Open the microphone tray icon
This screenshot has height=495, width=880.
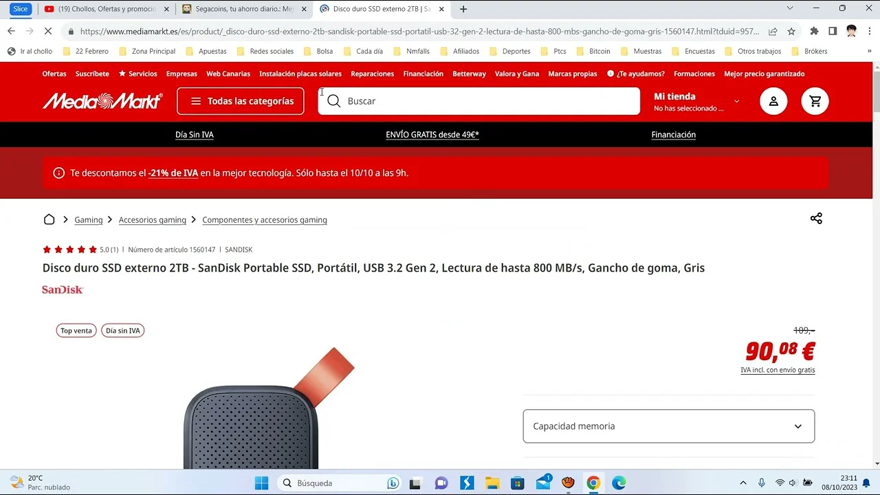click(761, 483)
